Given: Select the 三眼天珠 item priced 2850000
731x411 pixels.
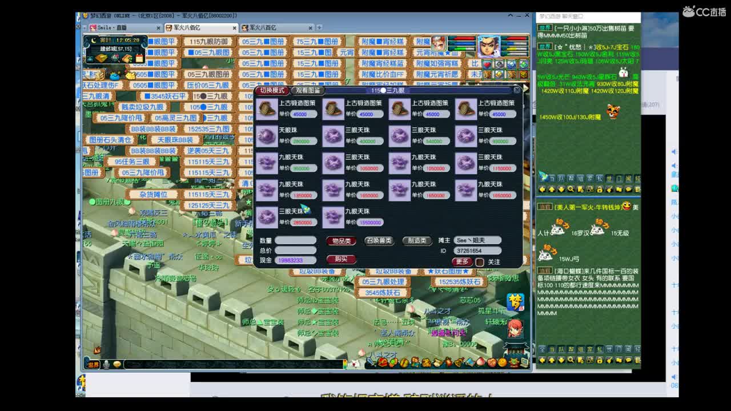Looking at the screenshot, I should 267,217.
